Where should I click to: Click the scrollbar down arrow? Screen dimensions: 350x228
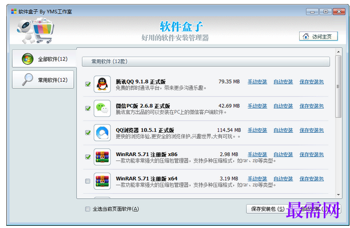point(339,195)
